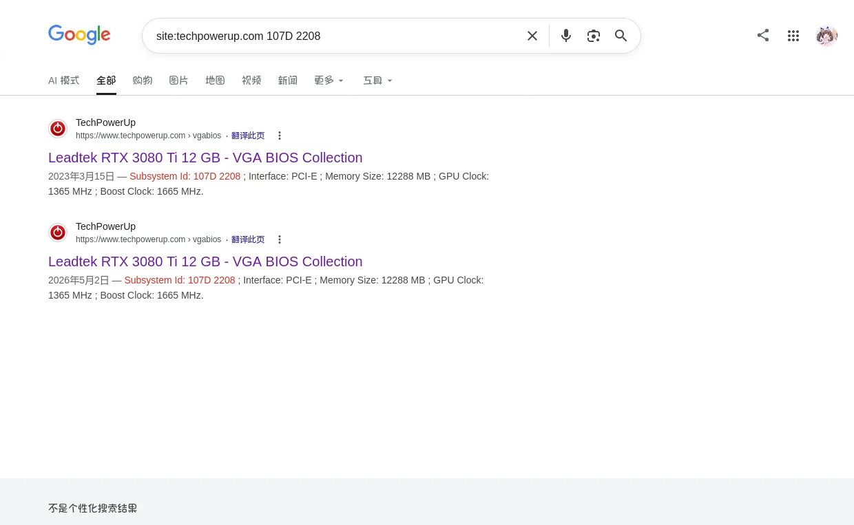This screenshot has height=525, width=854.
Task: Click TechPowerUp site name of second result
Action: coord(105,226)
